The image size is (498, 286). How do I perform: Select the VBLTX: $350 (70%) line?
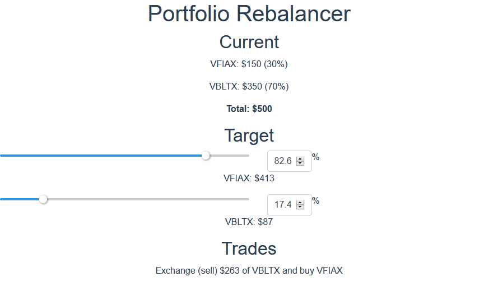coord(249,86)
